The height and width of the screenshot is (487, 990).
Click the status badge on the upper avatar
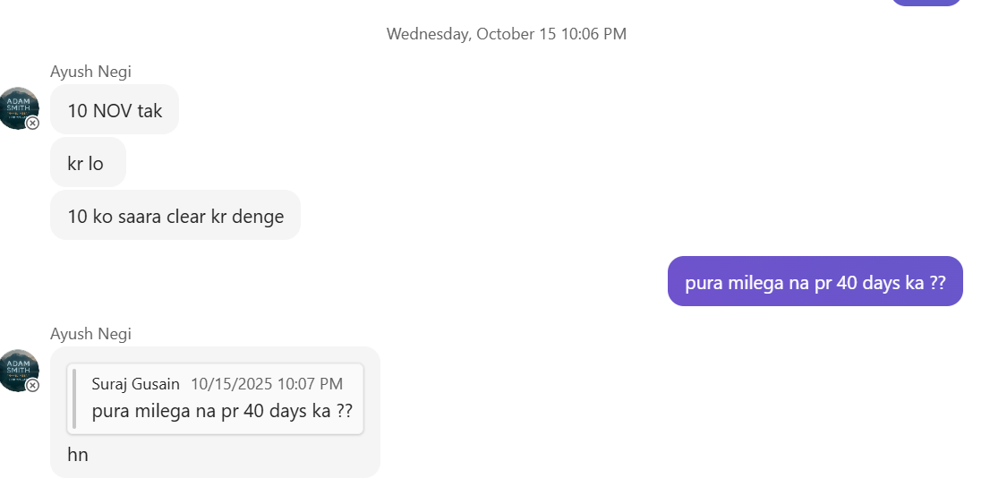32,124
